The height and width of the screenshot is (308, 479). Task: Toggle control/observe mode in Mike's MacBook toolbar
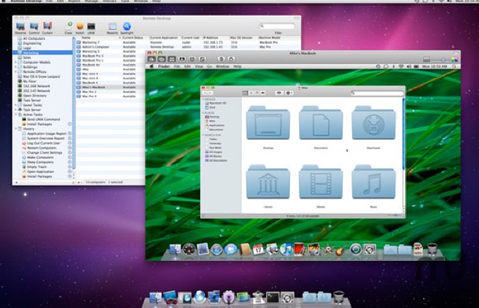pos(152,59)
